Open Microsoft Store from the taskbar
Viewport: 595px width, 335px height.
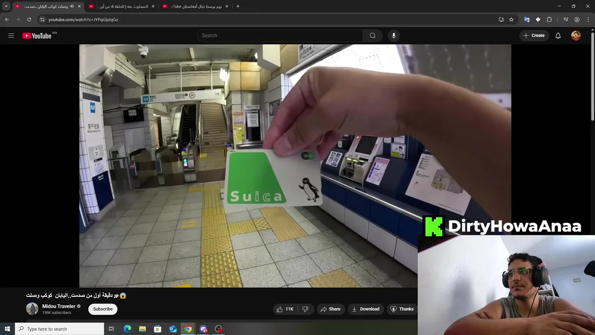(x=158, y=329)
